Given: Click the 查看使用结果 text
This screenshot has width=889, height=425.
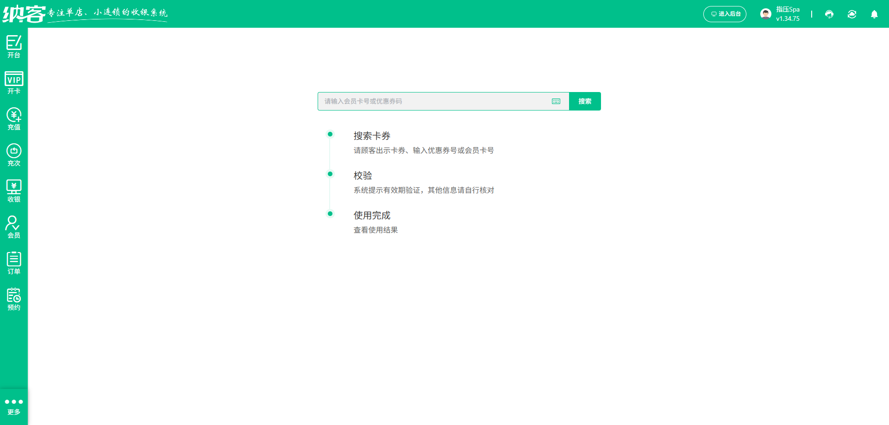Looking at the screenshot, I should click(x=376, y=230).
